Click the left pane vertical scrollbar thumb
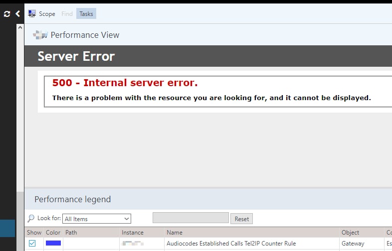Image resolution: width=392 pixels, height=251 pixels. (x=20, y=221)
